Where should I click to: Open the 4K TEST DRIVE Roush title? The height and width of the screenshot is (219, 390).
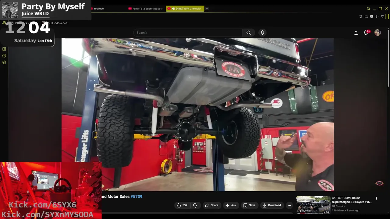pyautogui.click(x=352, y=200)
